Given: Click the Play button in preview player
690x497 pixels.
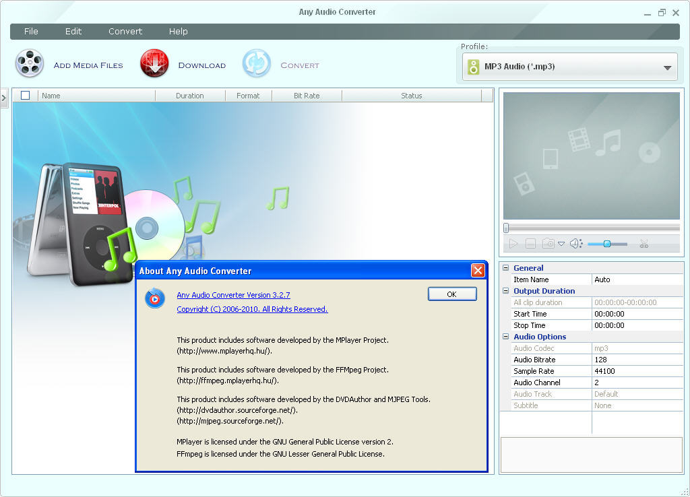Looking at the screenshot, I should (x=513, y=244).
